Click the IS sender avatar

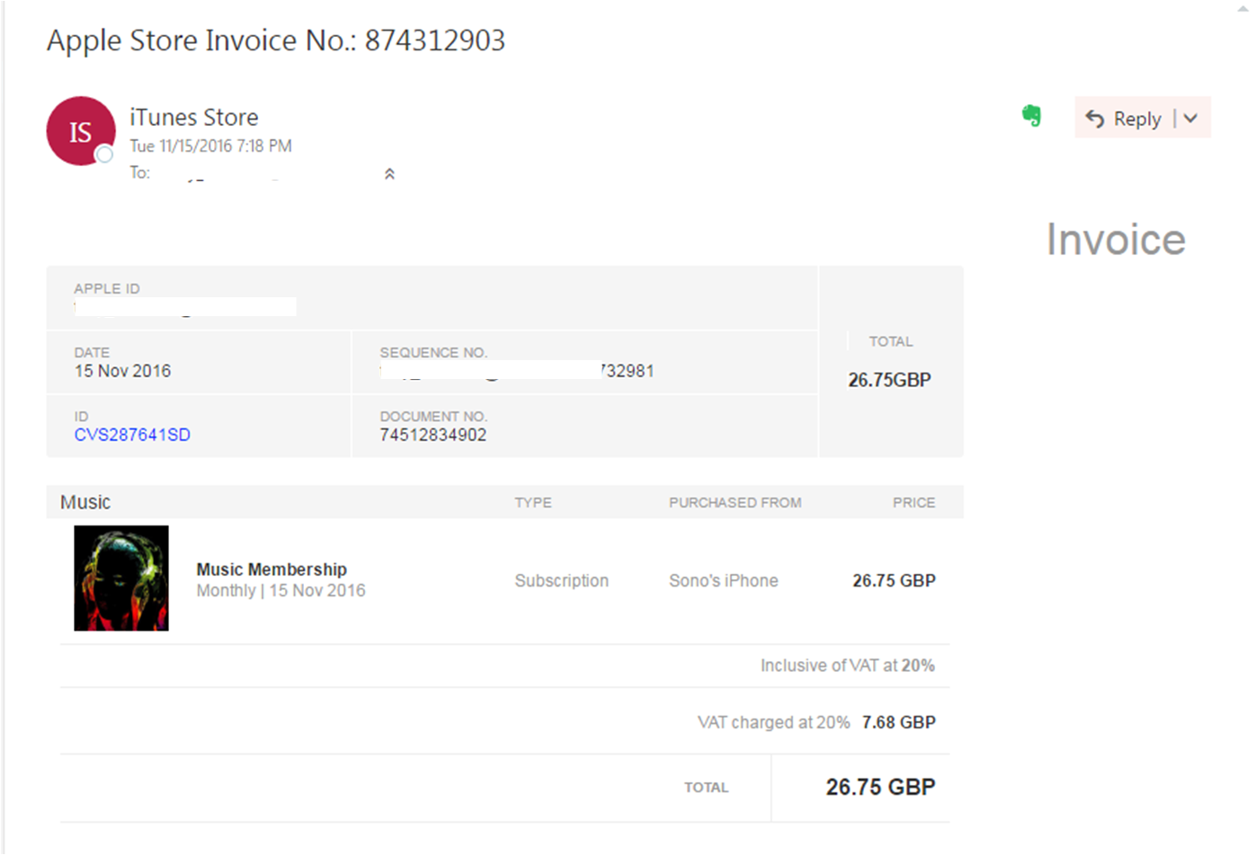pos(81,131)
